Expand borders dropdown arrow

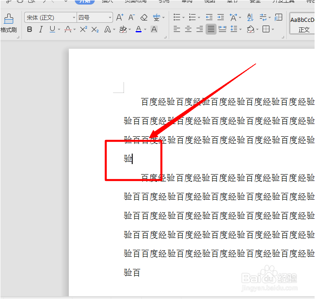273,30
